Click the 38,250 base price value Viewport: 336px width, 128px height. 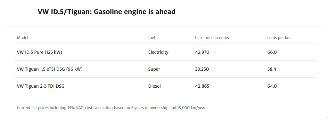(202, 69)
